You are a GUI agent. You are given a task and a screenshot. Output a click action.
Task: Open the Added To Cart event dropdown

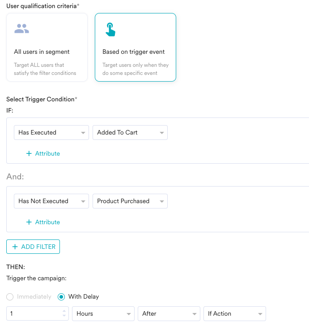tap(130, 132)
